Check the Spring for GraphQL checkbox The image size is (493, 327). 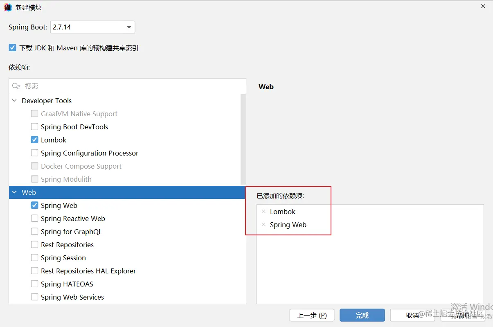point(35,232)
